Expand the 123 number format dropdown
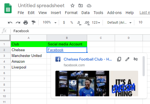The width and height of the screenshot is (150, 104). [x=96, y=23]
